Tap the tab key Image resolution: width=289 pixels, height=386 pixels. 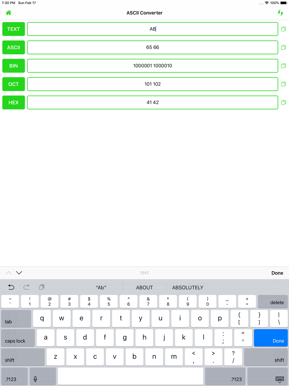(x=16, y=319)
